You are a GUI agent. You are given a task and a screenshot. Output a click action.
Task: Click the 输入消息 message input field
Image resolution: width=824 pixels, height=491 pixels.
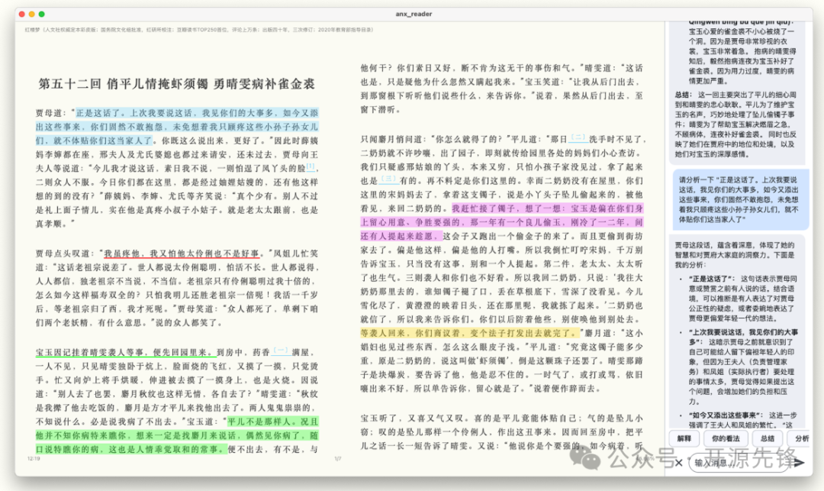pos(739,463)
